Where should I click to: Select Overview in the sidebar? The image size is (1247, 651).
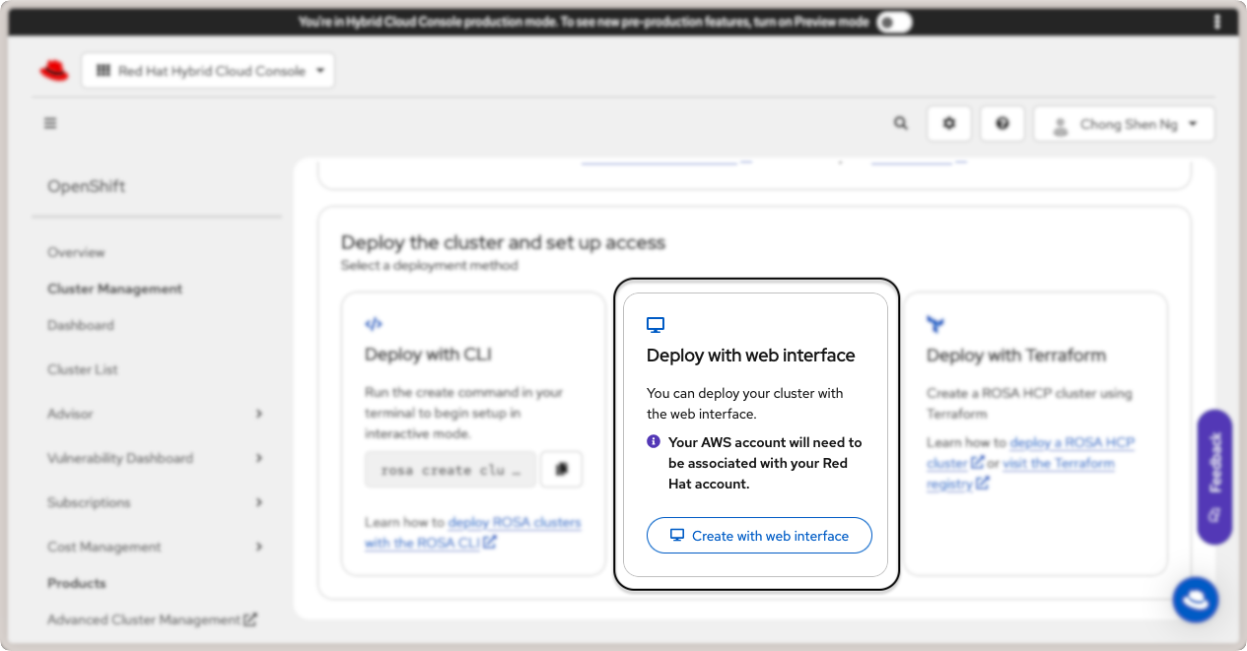[x=76, y=252]
